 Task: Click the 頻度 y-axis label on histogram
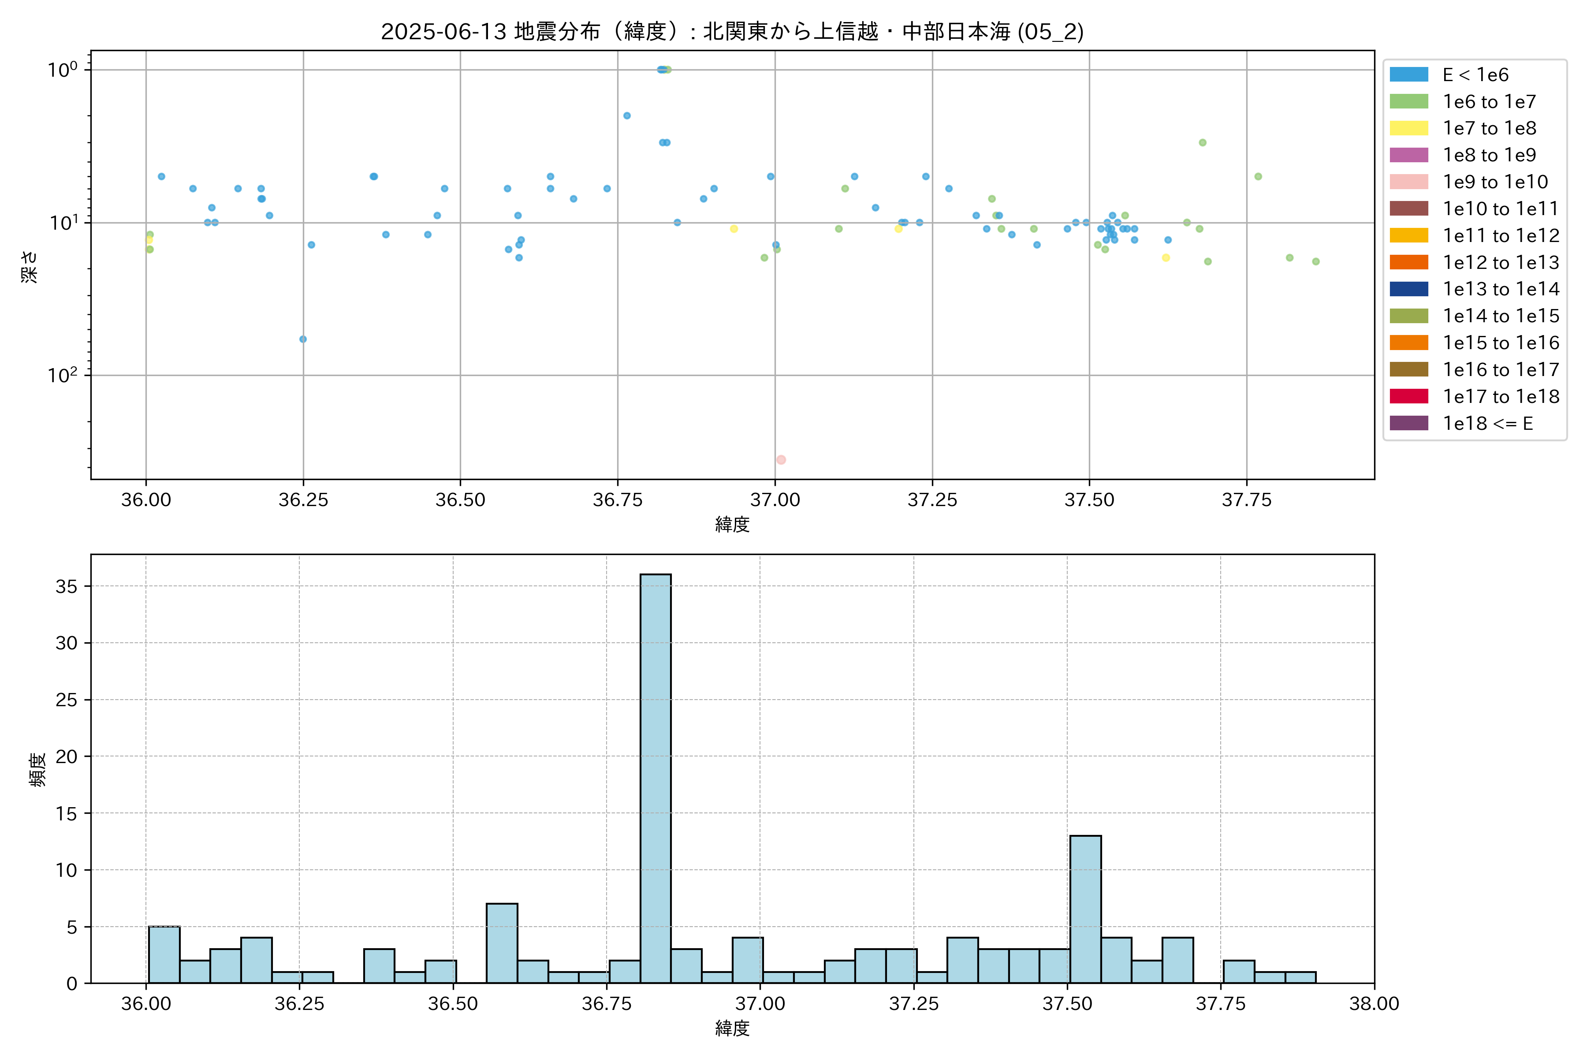(38, 769)
